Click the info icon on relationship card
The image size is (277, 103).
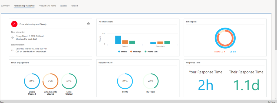pos(88,24)
